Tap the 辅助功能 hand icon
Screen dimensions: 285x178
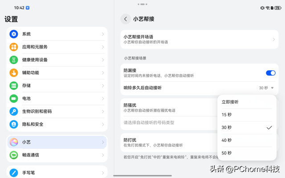coord(14,73)
